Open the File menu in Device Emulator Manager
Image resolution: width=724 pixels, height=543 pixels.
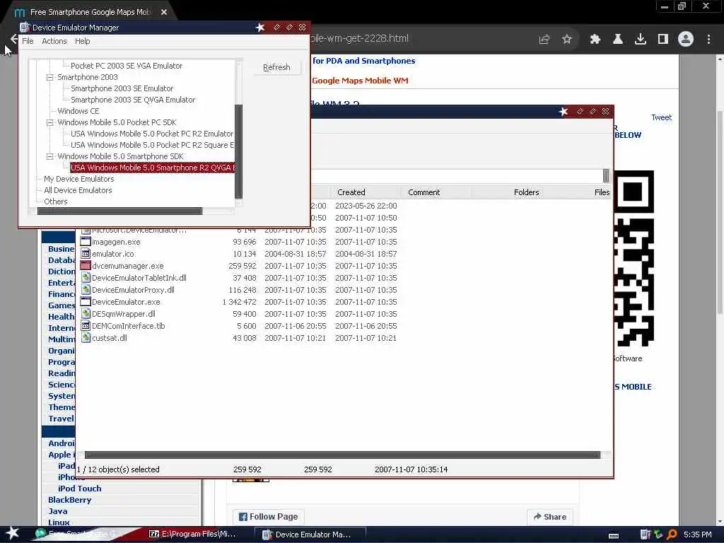click(x=28, y=41)
